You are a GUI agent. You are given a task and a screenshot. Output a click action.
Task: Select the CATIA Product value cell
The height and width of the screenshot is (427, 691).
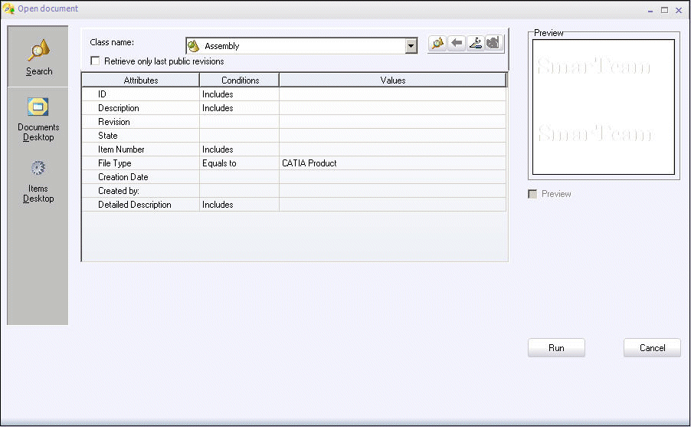[392, 163]
